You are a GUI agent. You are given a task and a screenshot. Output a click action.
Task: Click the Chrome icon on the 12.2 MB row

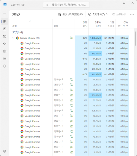pyautogui.click(x=22, y=121)
